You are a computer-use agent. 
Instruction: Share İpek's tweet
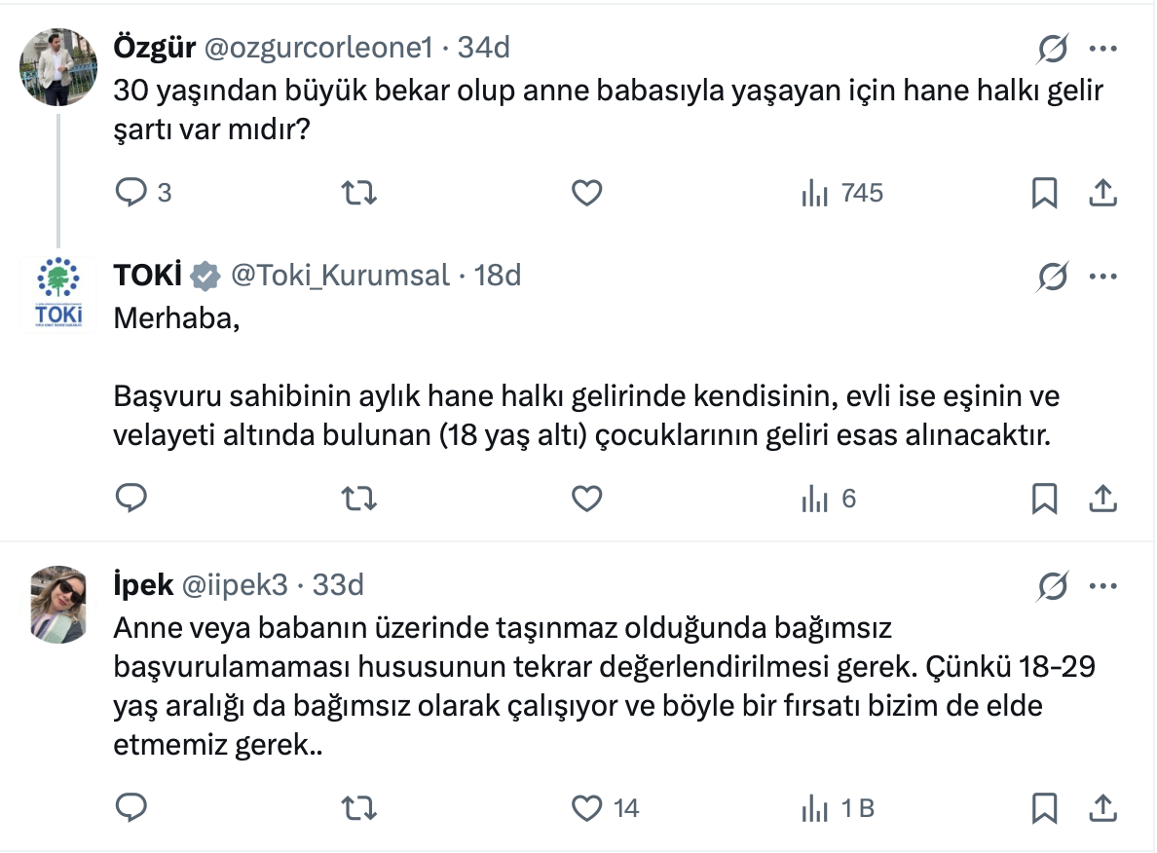(x=1101, y=807)
